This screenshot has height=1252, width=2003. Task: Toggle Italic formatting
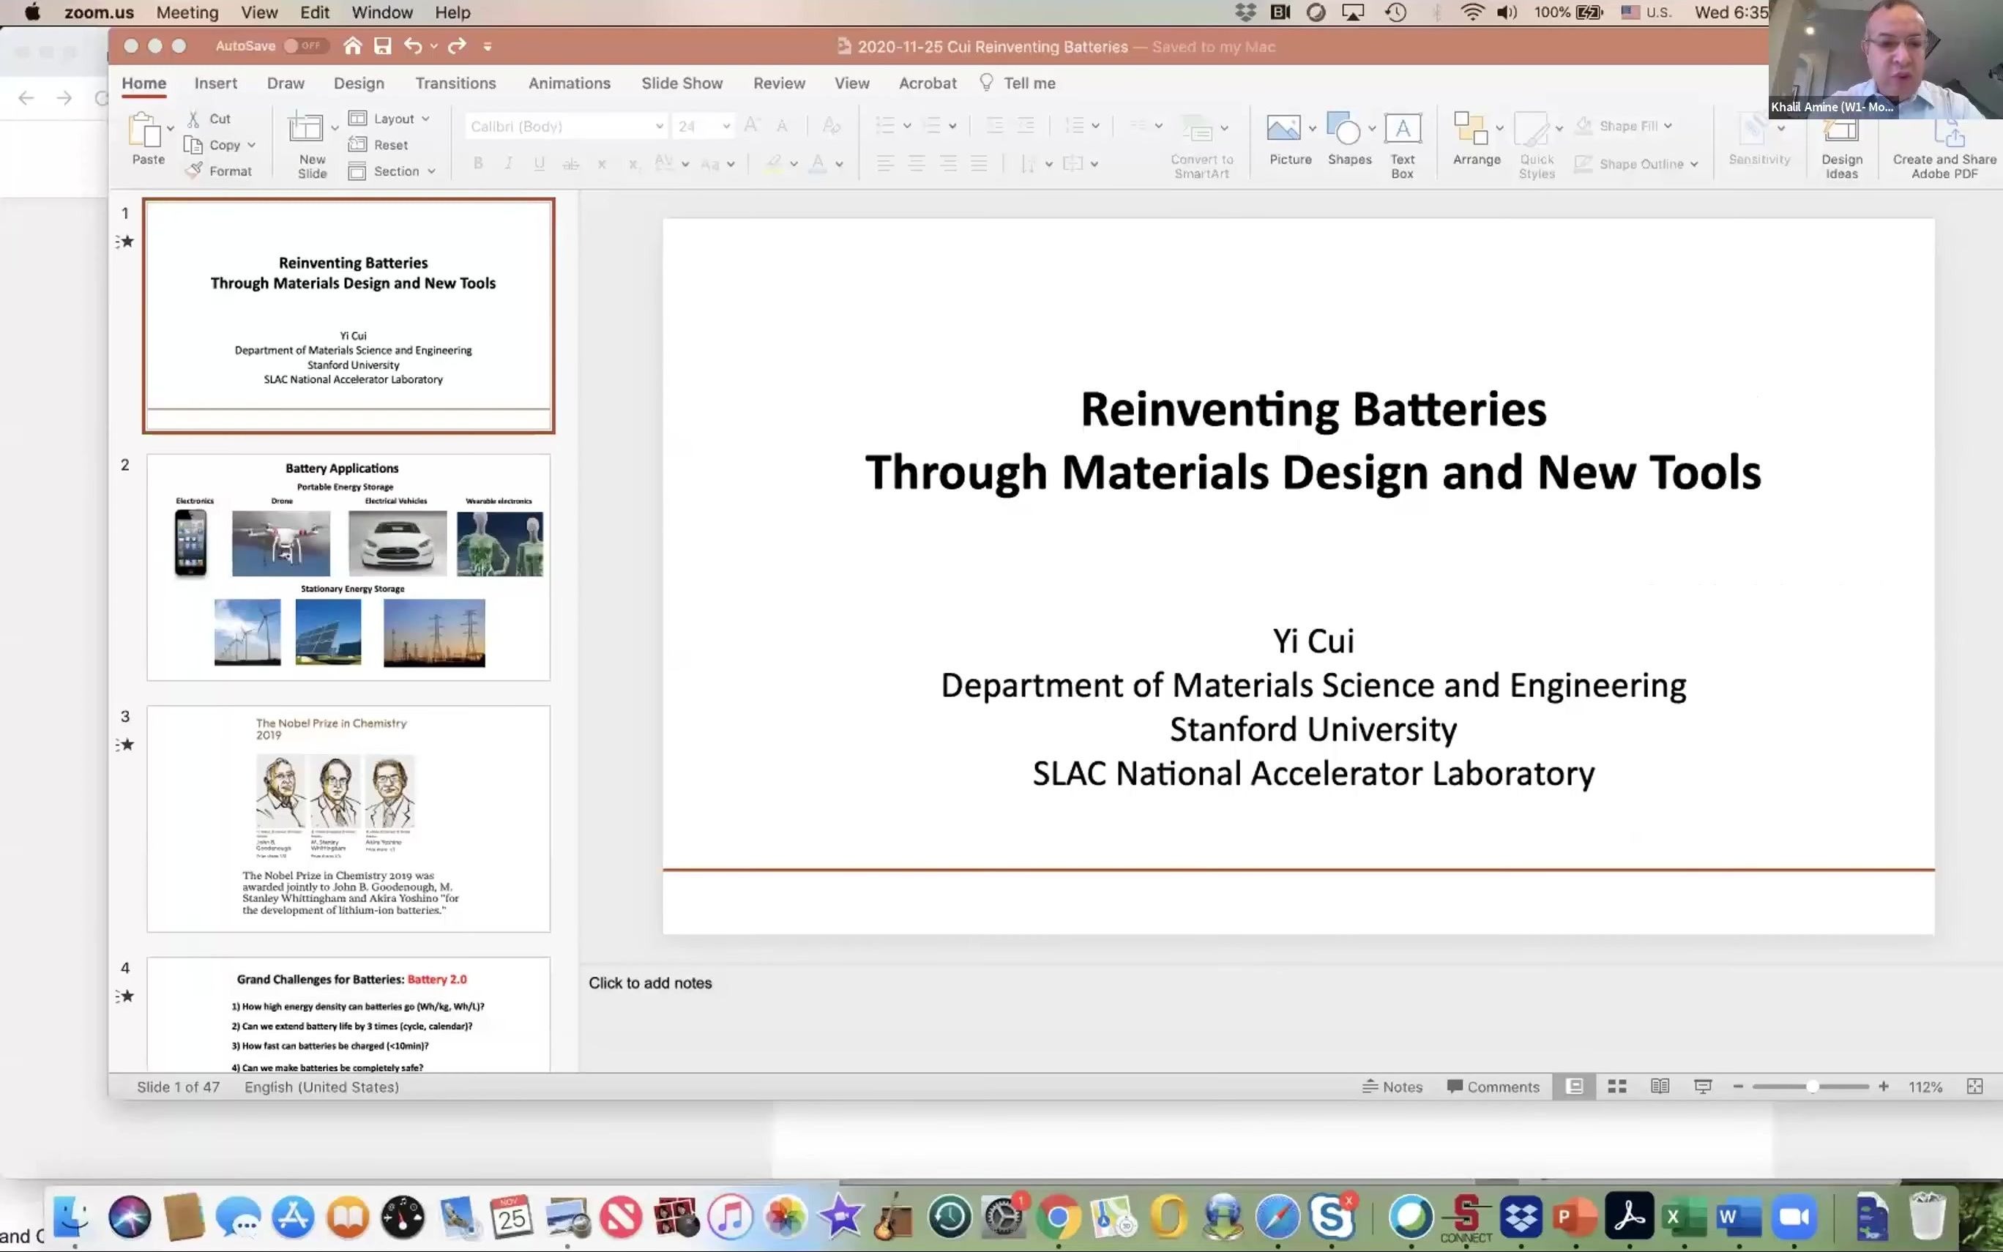508,164
